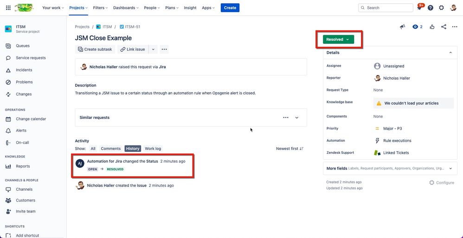The width and height of the screenshot is (463, 238).
Task: Open Change calendar in sidebar
Action: [31, 119]
